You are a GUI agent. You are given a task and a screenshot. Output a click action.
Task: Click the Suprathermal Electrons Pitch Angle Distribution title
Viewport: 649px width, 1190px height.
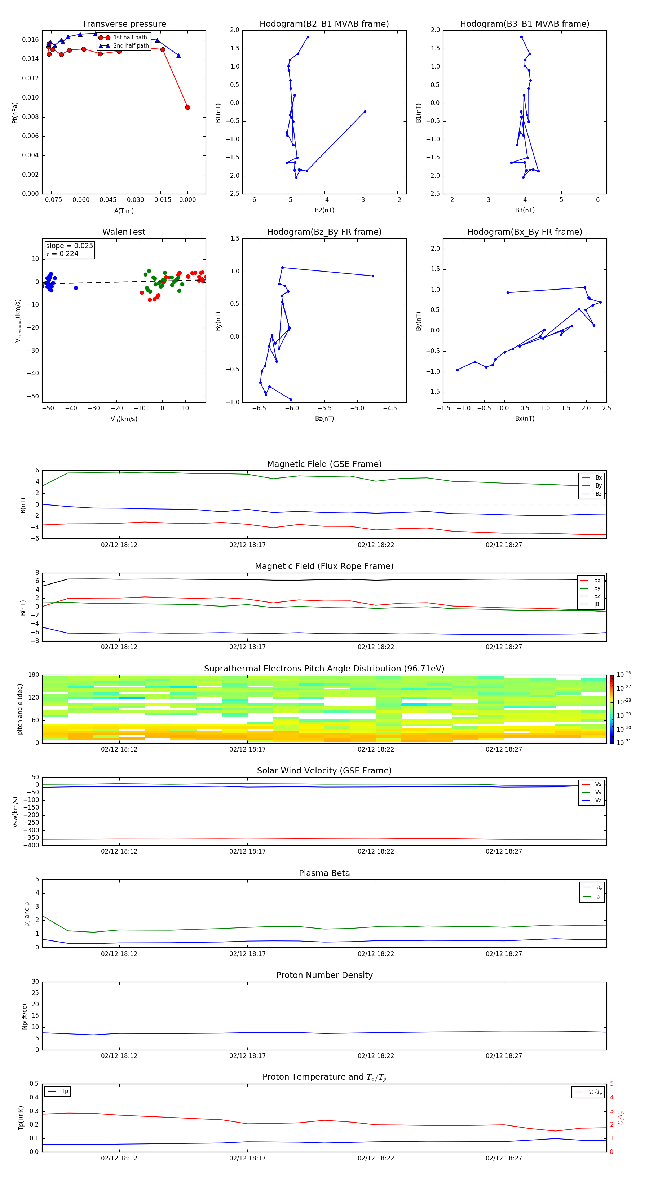coord(324,669)
